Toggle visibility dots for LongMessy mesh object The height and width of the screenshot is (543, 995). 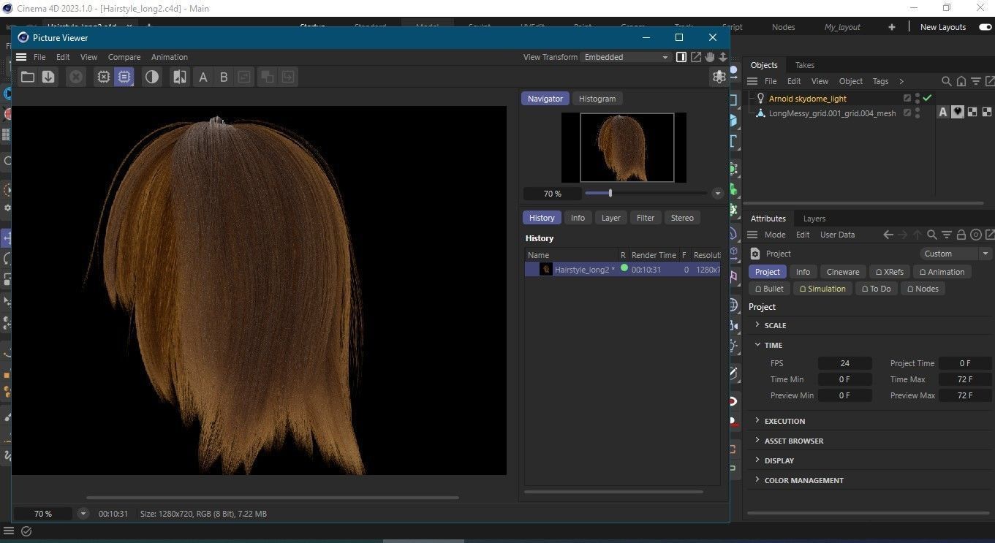click(x=918, y=113)
